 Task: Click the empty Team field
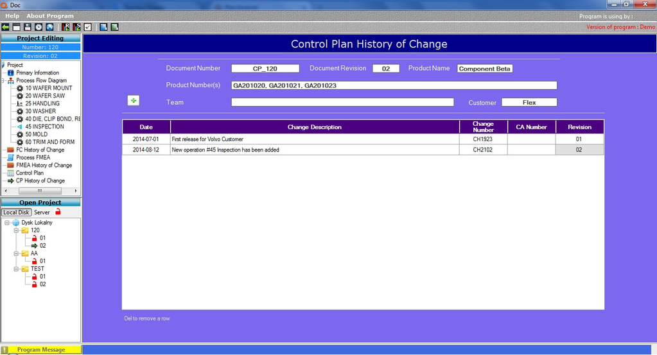pyautogui.click(x=342, y=102)
